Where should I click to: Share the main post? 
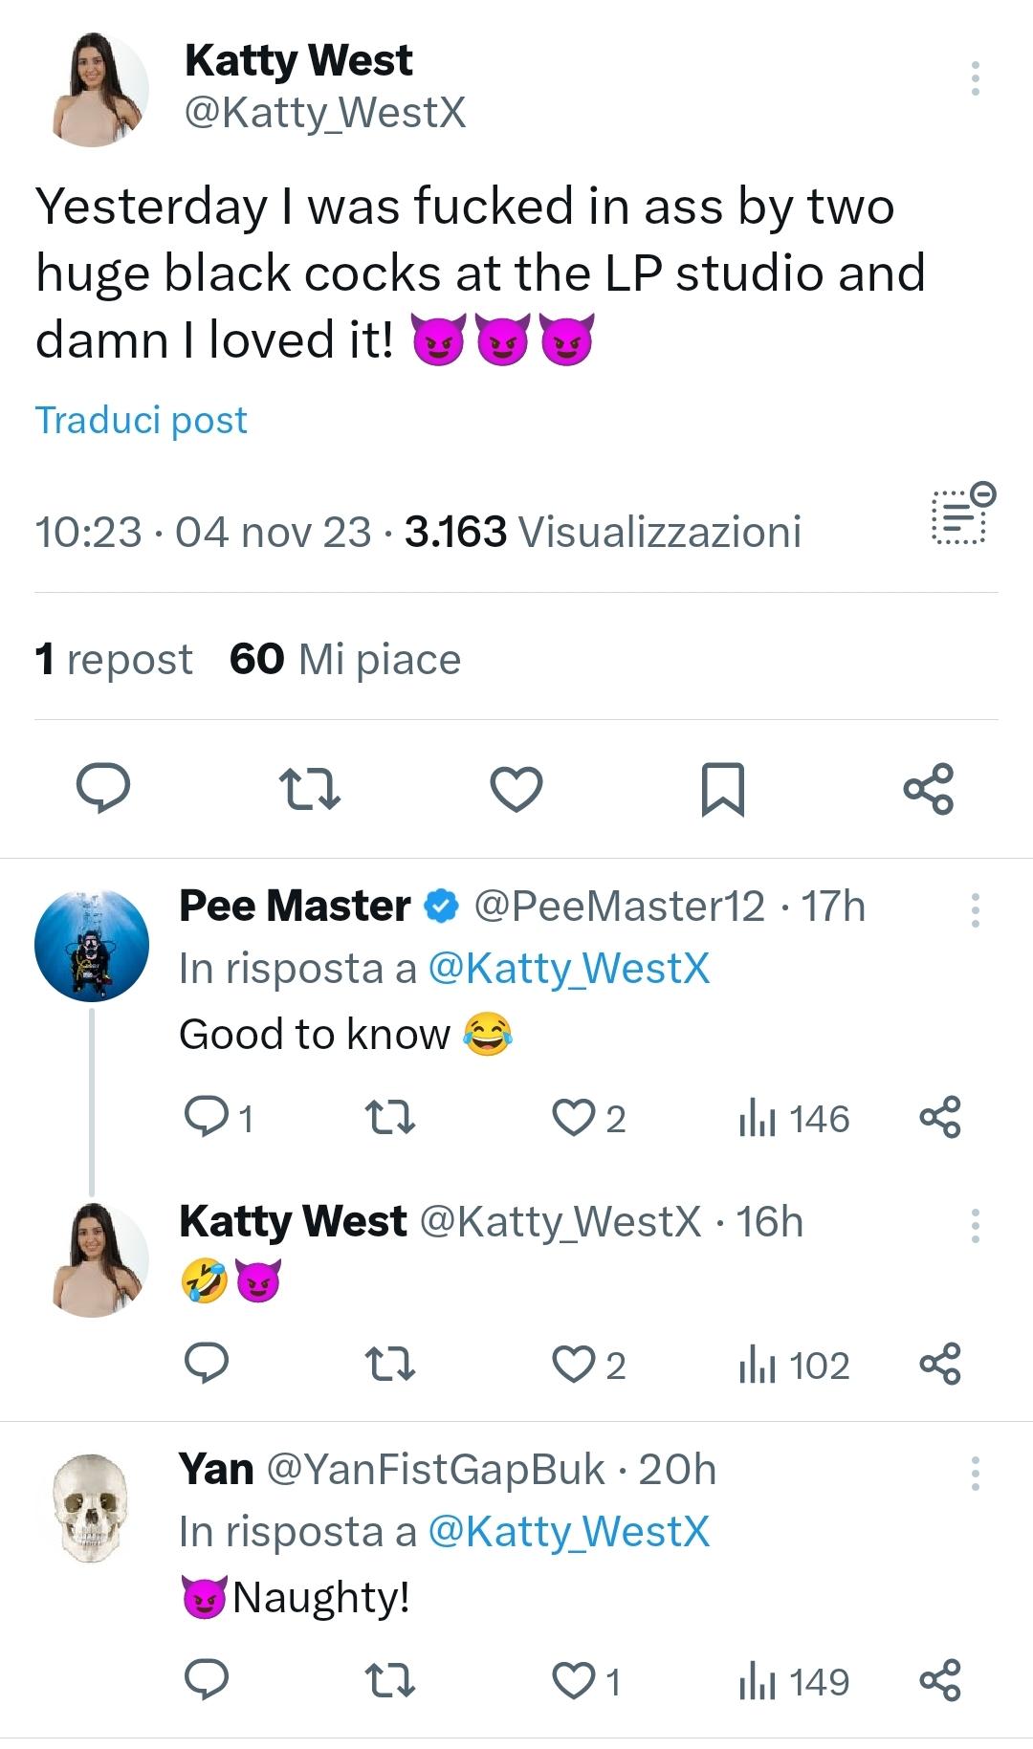[928, 789]
